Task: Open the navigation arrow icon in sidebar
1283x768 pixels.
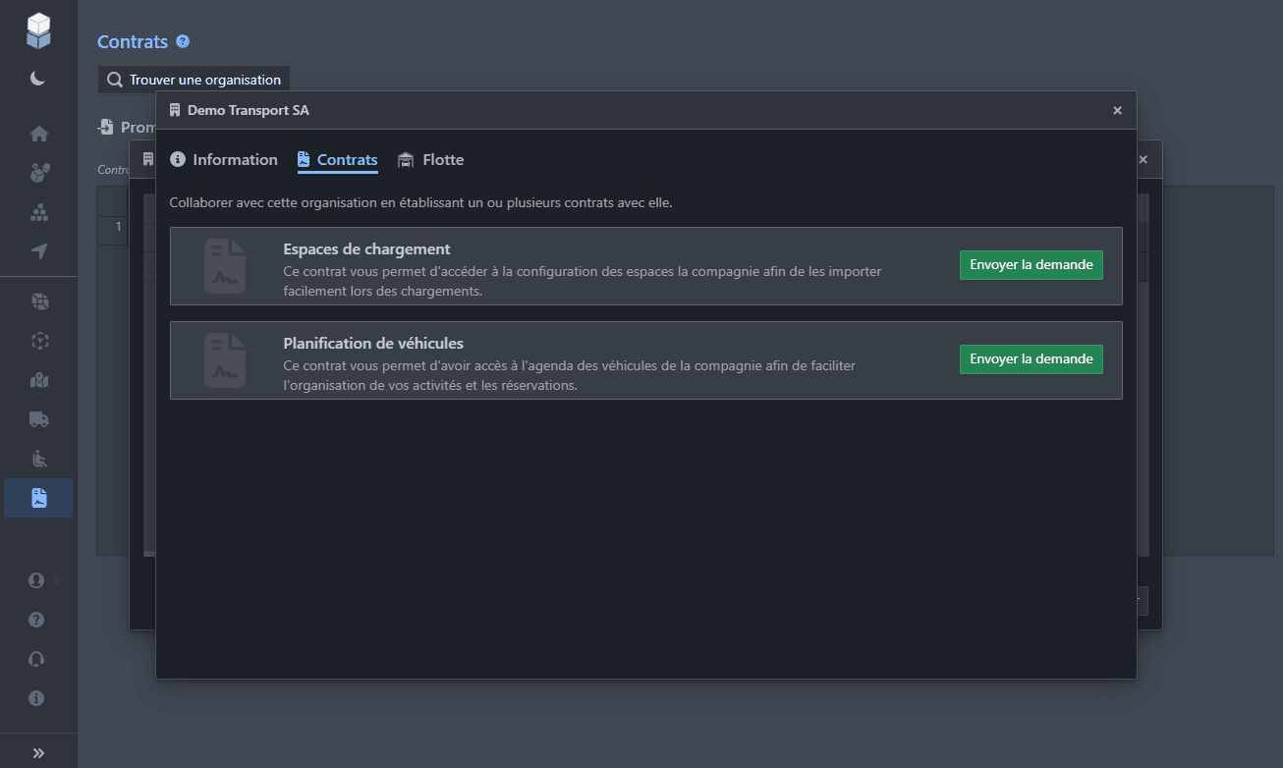Action: (38, 251)
